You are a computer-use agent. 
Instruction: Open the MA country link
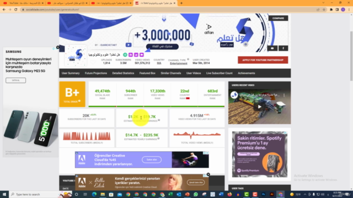point(159,63)
